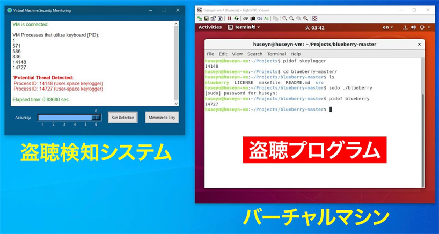The image size is (439, 234).
Task: Click 'Potential Threat Detected:' heading
Action: click(x=43, y=77)
